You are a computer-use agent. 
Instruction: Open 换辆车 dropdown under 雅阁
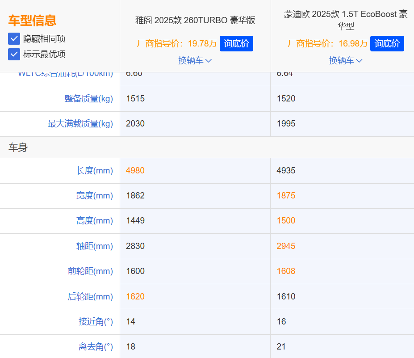[x=195, y=60]
